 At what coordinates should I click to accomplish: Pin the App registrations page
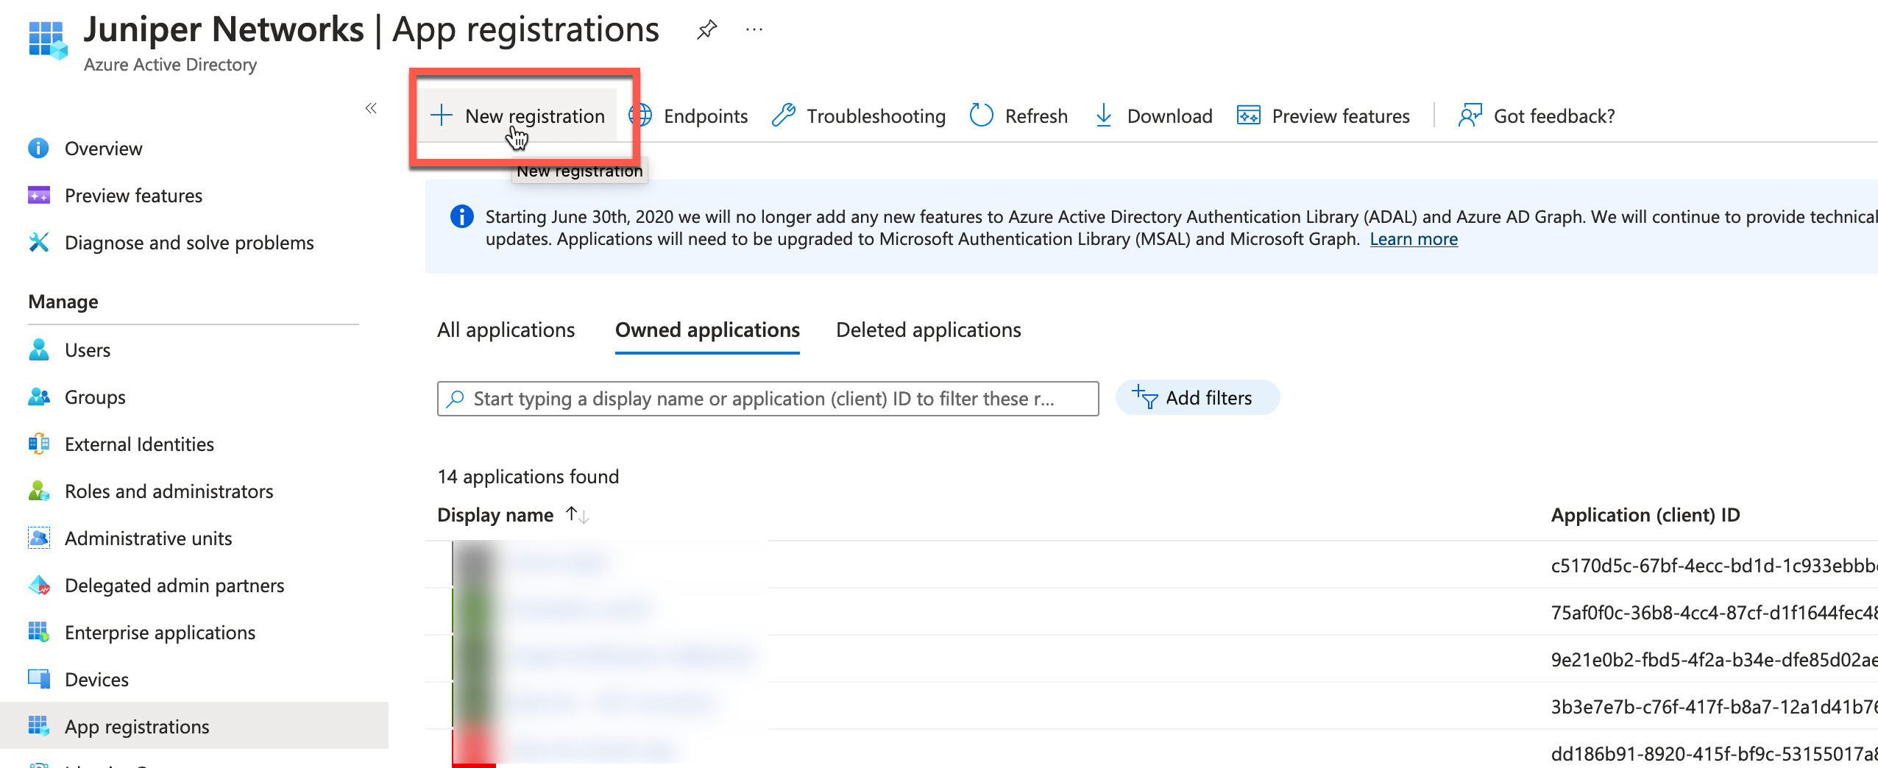coord(706,30)
